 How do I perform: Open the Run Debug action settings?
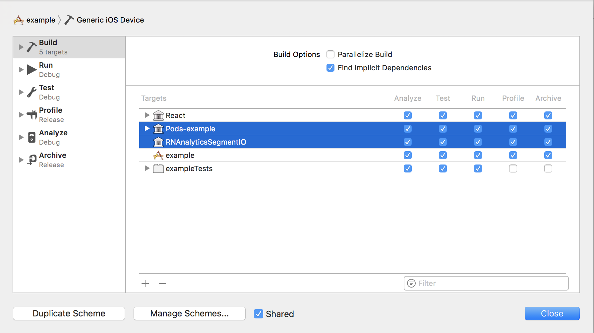click(69, 70)
